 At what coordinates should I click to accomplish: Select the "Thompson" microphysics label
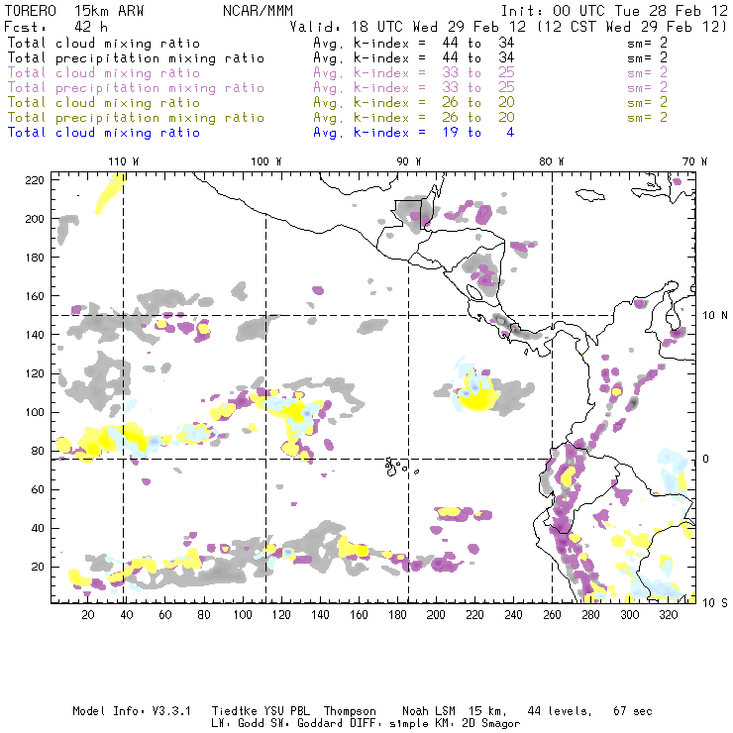350,711
